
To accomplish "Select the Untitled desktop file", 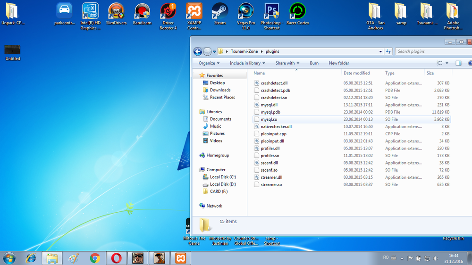I will 13,53.
